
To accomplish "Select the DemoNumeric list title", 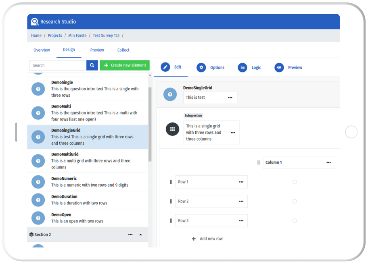I will point(64,179).
